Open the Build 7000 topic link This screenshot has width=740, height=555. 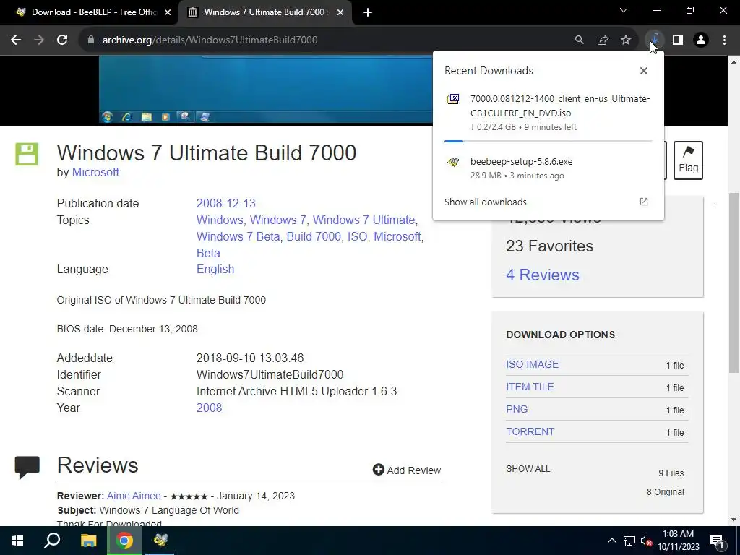tap(314, 236)
